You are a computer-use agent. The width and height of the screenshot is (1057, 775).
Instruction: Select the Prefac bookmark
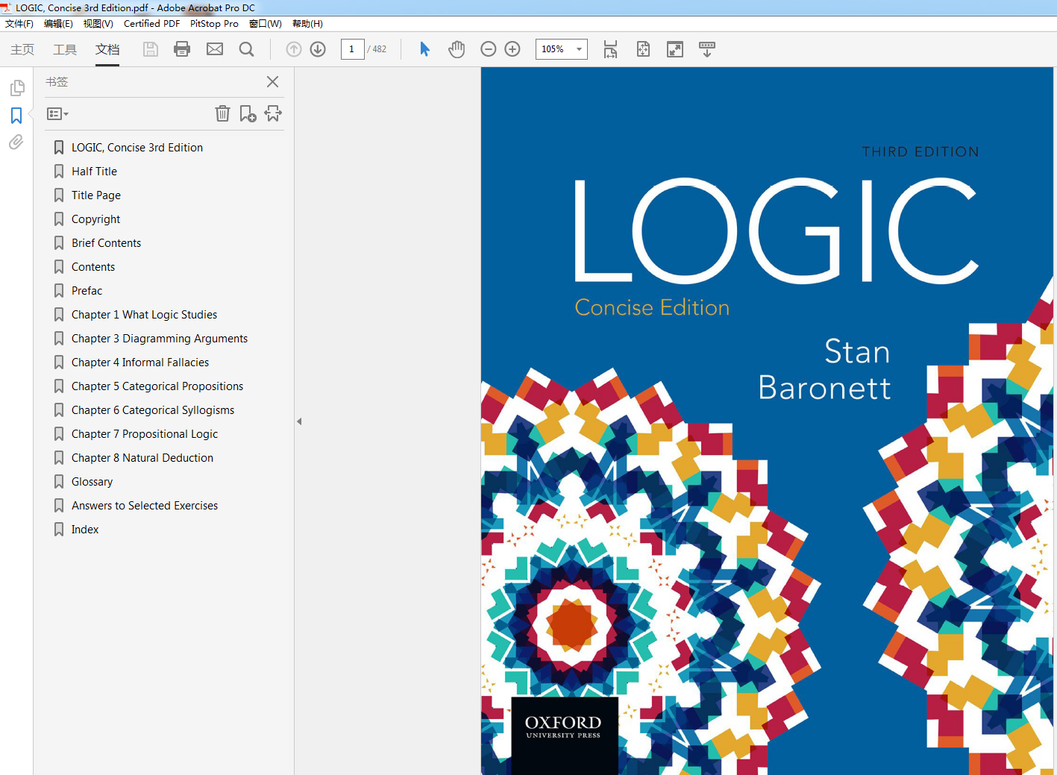click(87, 291)
